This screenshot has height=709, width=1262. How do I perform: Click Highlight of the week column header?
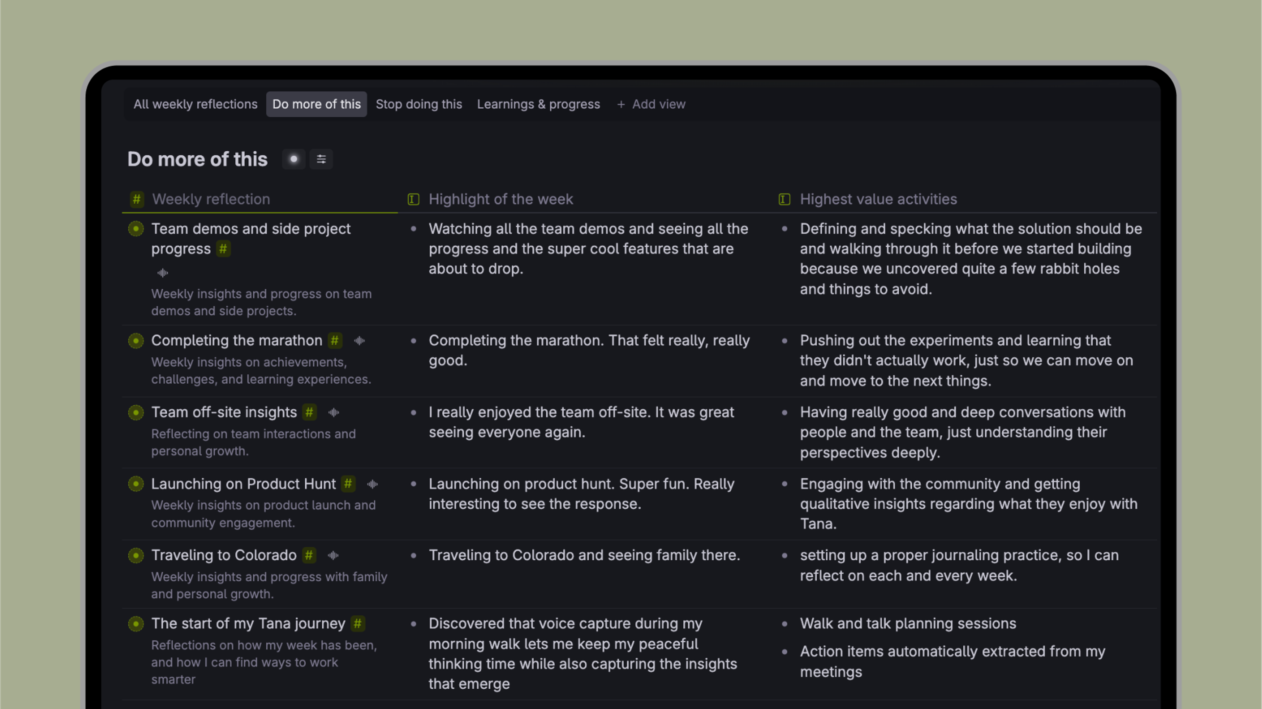[500, 199]
